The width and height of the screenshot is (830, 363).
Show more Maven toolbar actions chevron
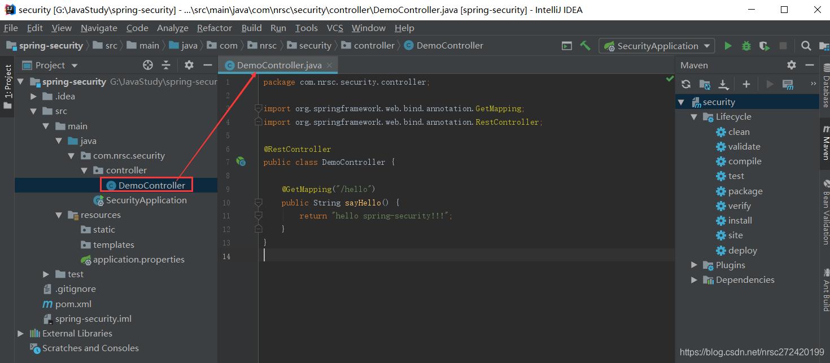pos(813,84)
